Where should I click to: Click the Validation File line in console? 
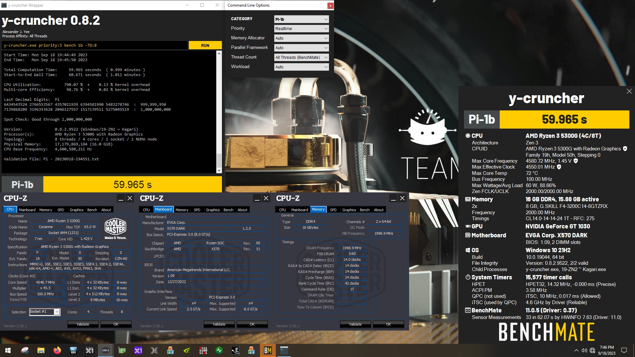(x=51, y=159)
